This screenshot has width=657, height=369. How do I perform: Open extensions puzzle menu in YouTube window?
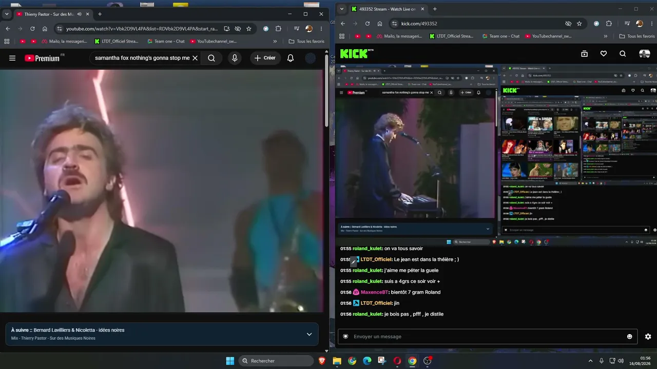click(278, 29)
